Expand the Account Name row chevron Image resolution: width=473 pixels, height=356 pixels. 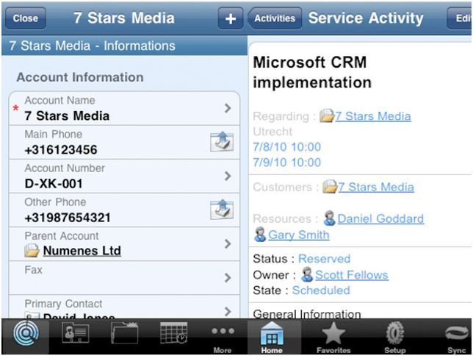(228, 108)
